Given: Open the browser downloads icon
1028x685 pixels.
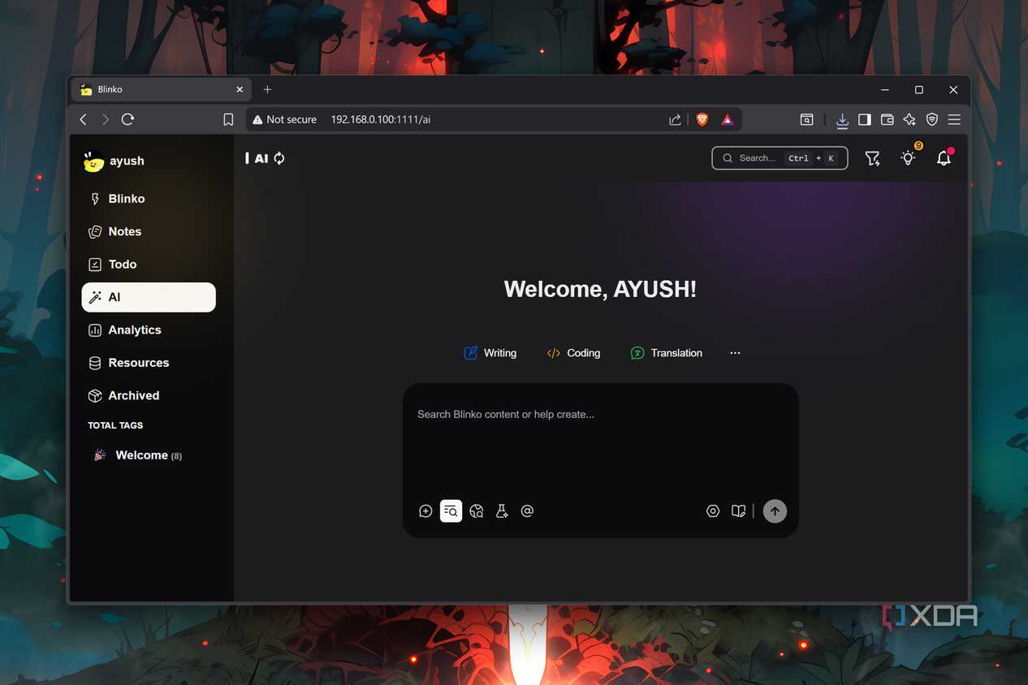Looking at the screenshot, I should coord(842,120).
